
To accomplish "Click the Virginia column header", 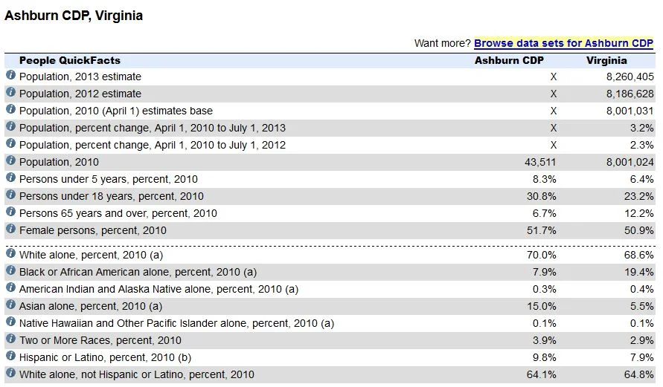I will (606, 60).
